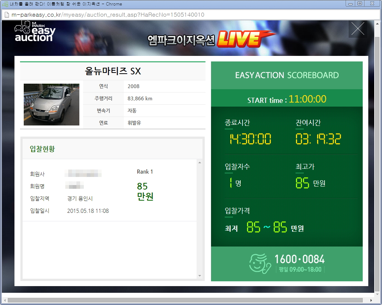Click the bidder count 1 명

click(236, 183)
